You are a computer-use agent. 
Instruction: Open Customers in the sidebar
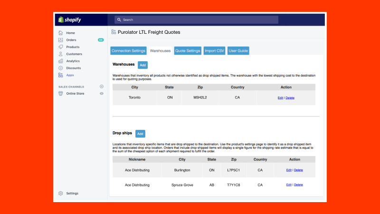[x=74, y=54]
